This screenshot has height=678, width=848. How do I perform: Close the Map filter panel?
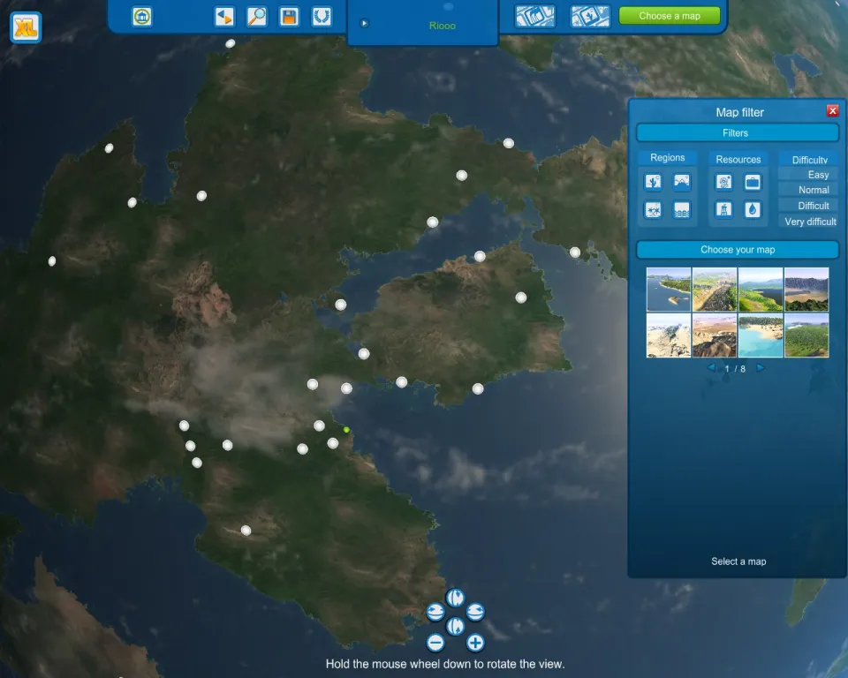[832, 111]
